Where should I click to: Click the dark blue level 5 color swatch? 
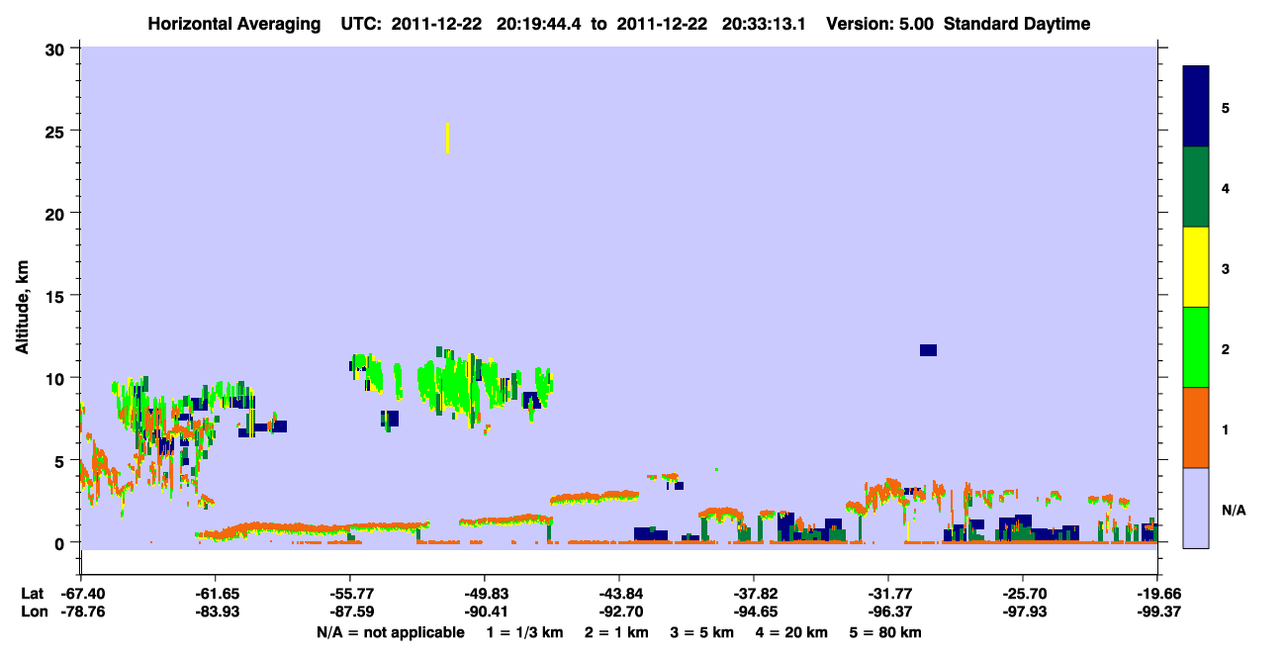click(1196, 107)
